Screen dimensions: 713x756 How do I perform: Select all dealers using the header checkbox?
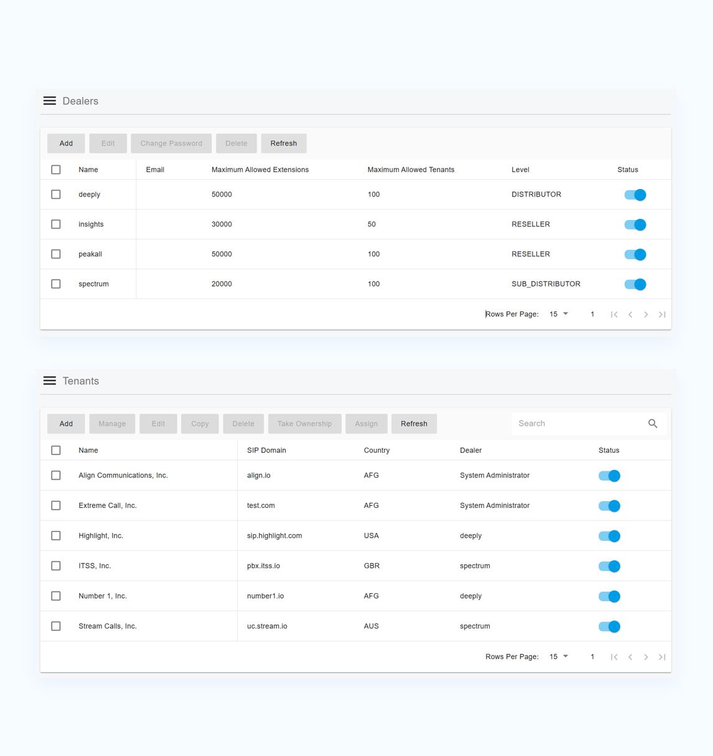click(x=56, y=170)
